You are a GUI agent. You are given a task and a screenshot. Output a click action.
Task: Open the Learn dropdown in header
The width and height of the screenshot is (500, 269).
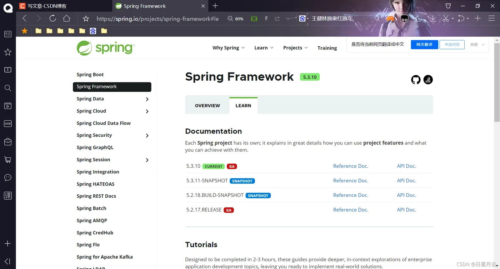click(x=264, y=48)
